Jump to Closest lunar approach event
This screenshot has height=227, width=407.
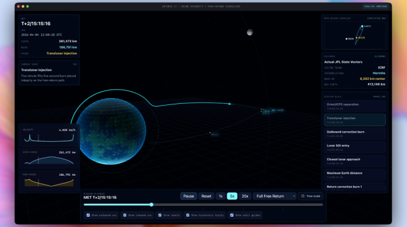pos(354,161)
